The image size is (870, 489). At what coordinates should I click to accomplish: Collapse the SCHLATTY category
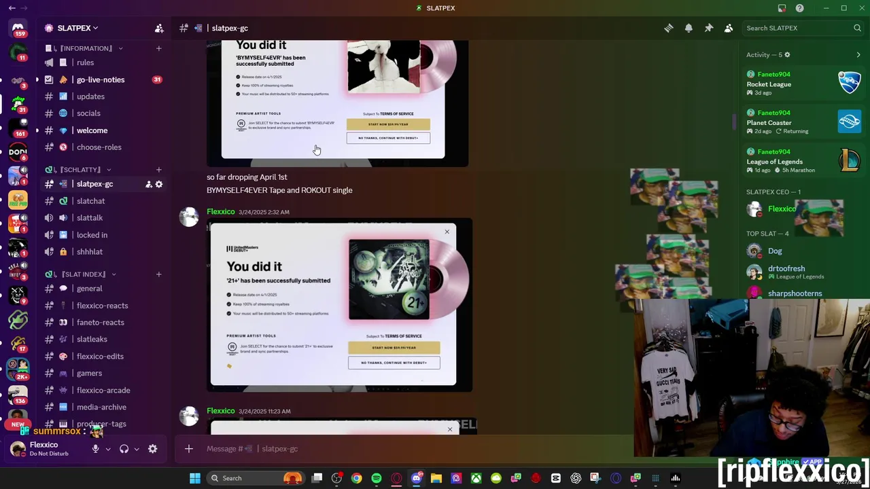click(x=78, y=170)
